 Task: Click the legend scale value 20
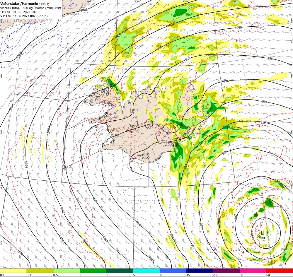click(215, 275)
